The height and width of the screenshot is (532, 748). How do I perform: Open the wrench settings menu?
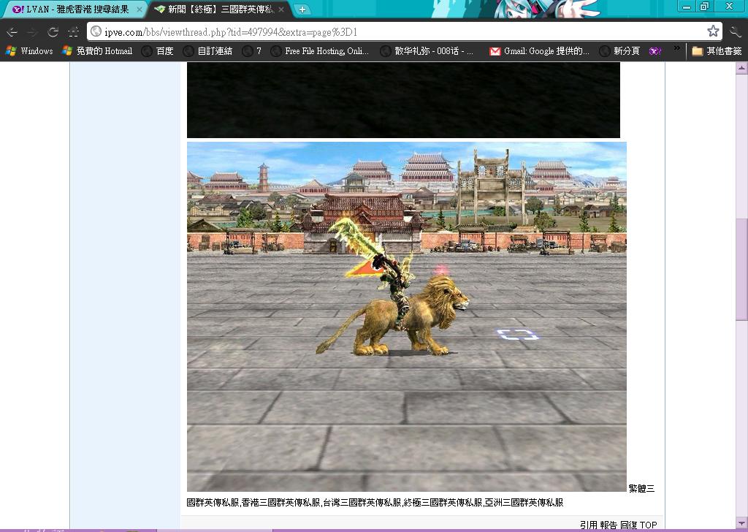[736, 32]
